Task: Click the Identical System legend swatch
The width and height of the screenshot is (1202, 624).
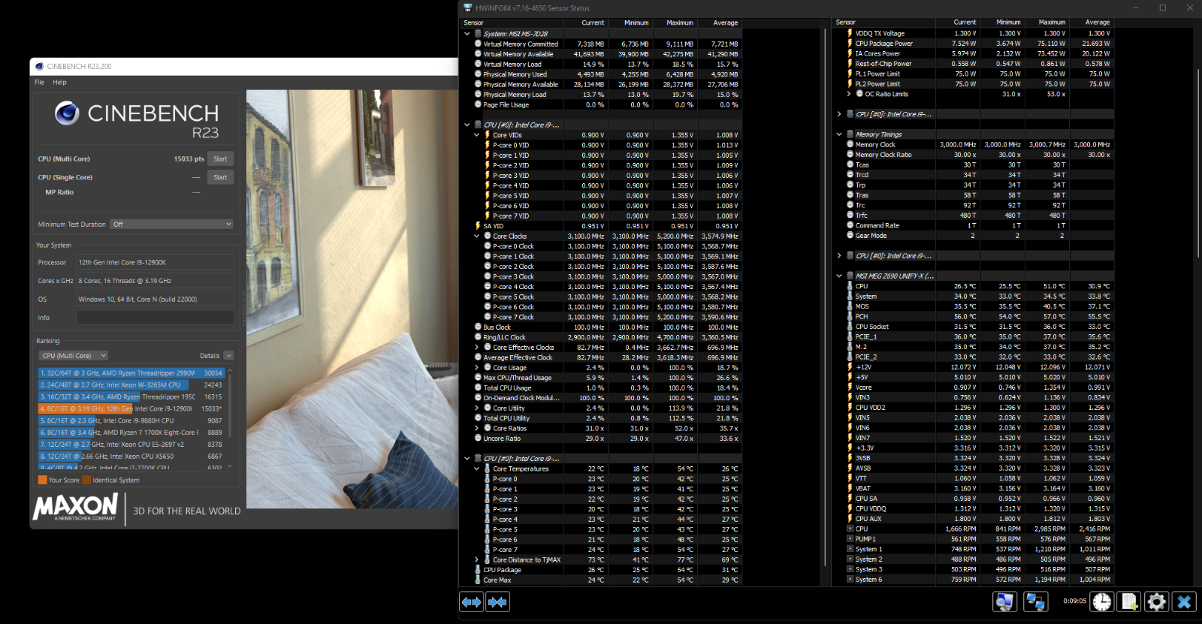Action: [x=86, y=481]
